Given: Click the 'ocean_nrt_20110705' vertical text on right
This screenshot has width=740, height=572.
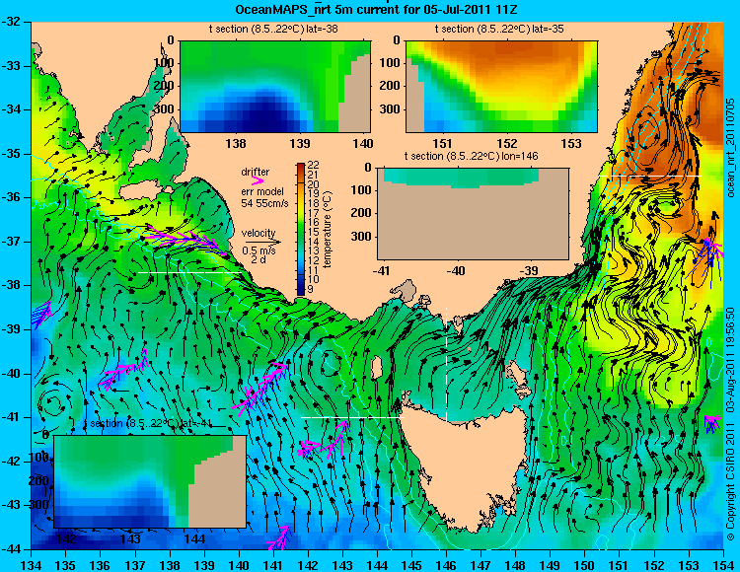Looking at the screenshot, I should tap(731, 148).
